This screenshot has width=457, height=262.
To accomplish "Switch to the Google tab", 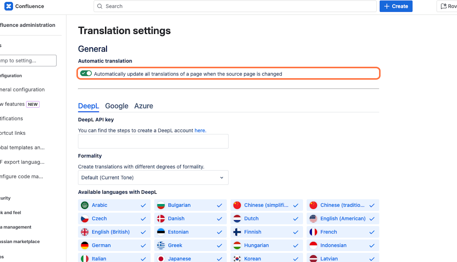I will (117, 106).
